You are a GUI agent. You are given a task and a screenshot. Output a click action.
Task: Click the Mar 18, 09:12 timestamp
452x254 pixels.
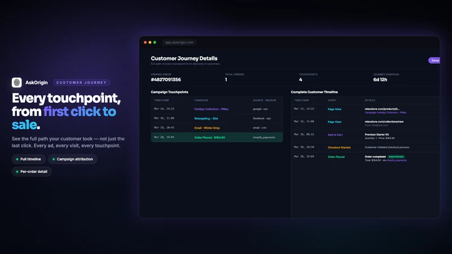click(304, 134)
